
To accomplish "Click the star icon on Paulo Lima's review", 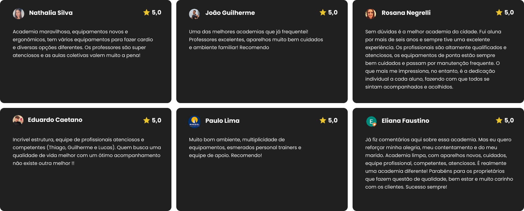I will pyautogui.click(x=323, y=120).
